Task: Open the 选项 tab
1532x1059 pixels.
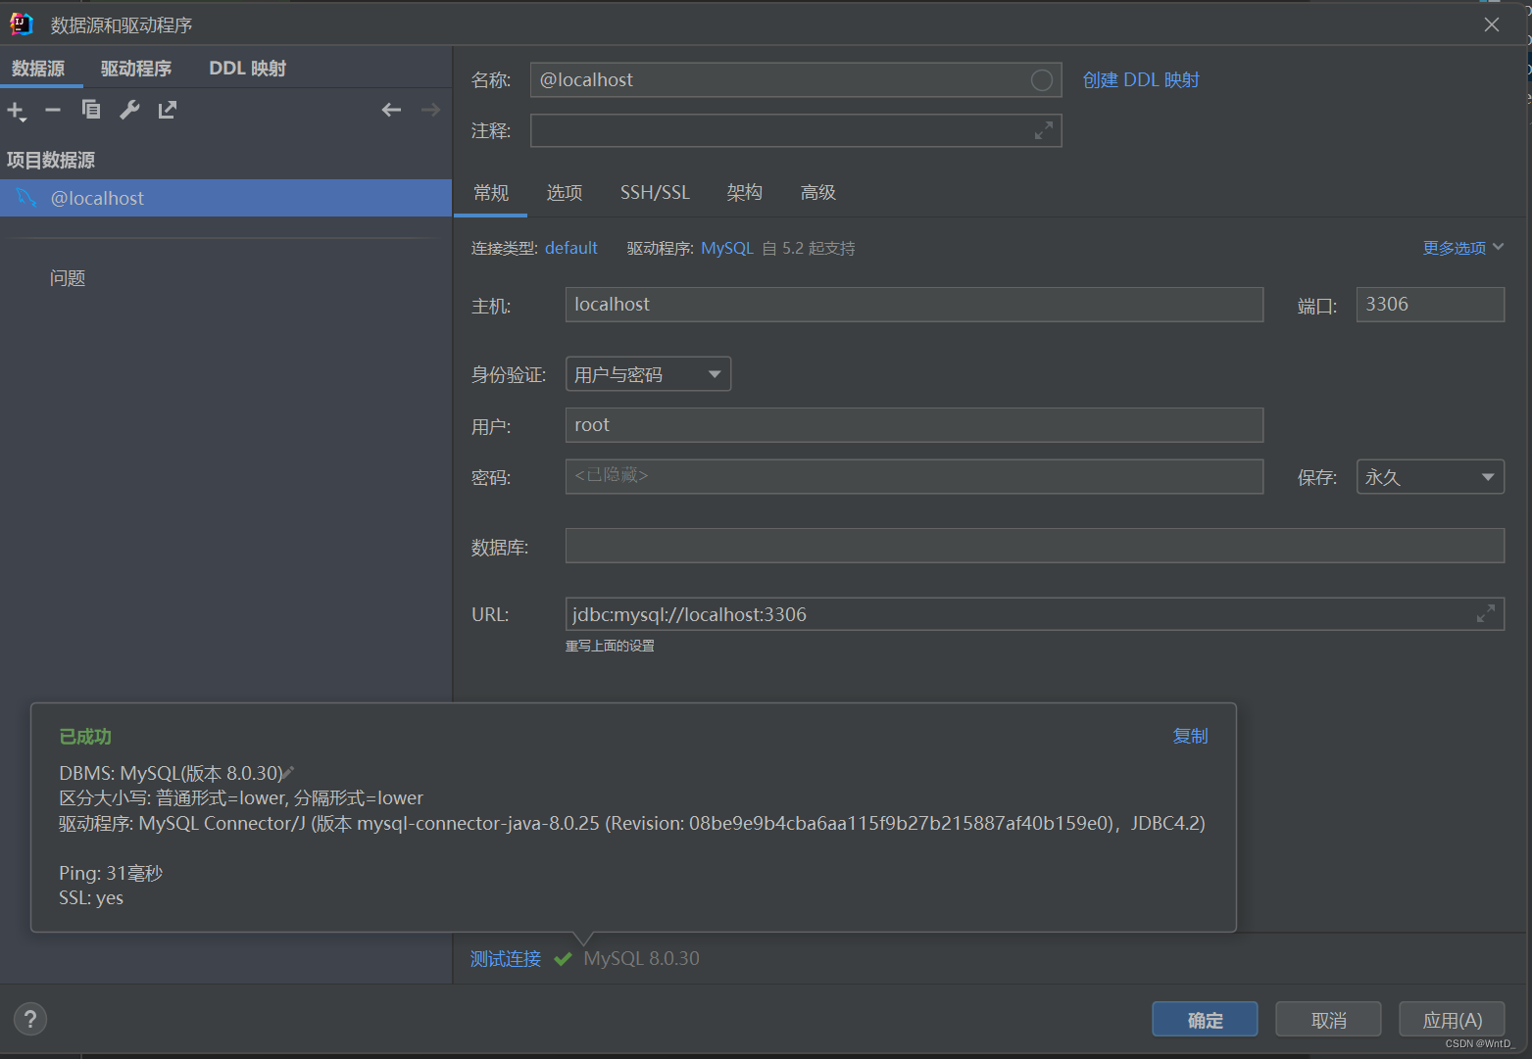Action: 565,193
